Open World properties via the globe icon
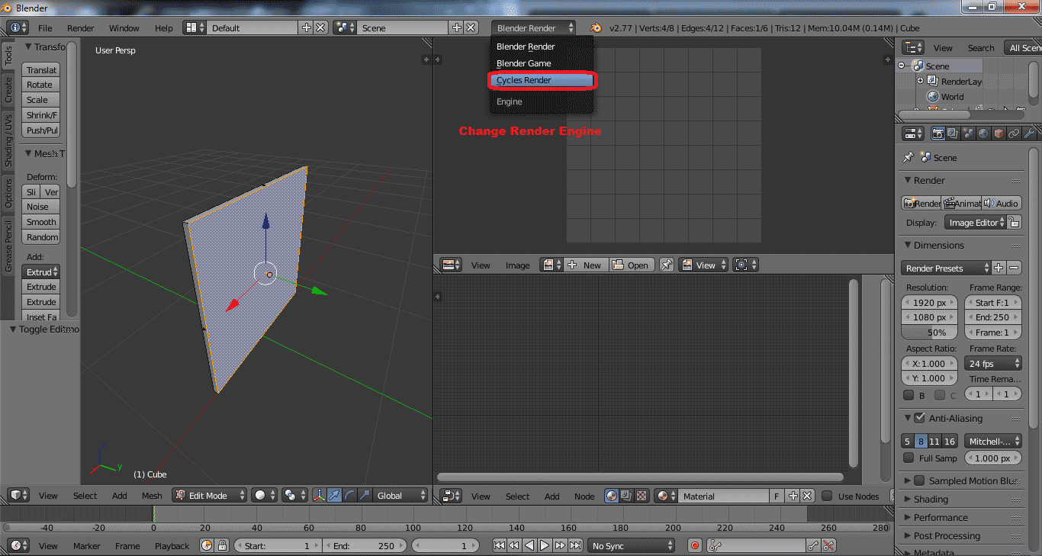This screenshot has width=1042, height=556. [984, 133]
